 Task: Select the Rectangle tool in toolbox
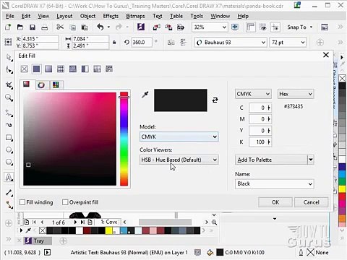pyautogui.click(x=9, y=138)
